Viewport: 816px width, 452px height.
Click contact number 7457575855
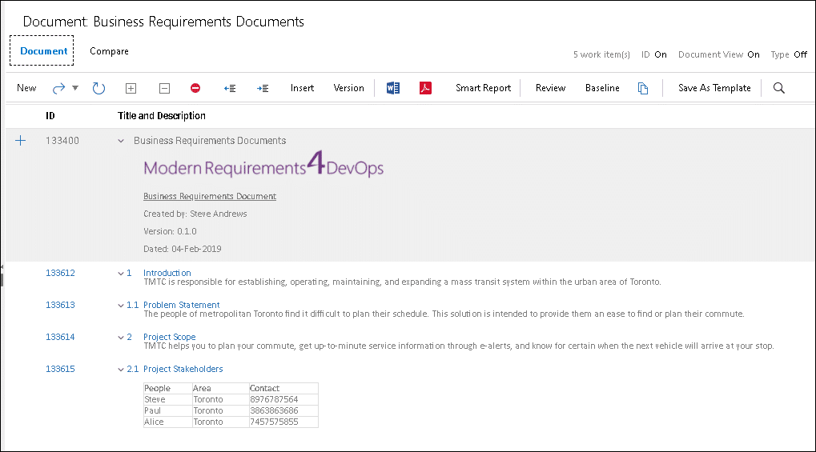[x=274, y=422]
